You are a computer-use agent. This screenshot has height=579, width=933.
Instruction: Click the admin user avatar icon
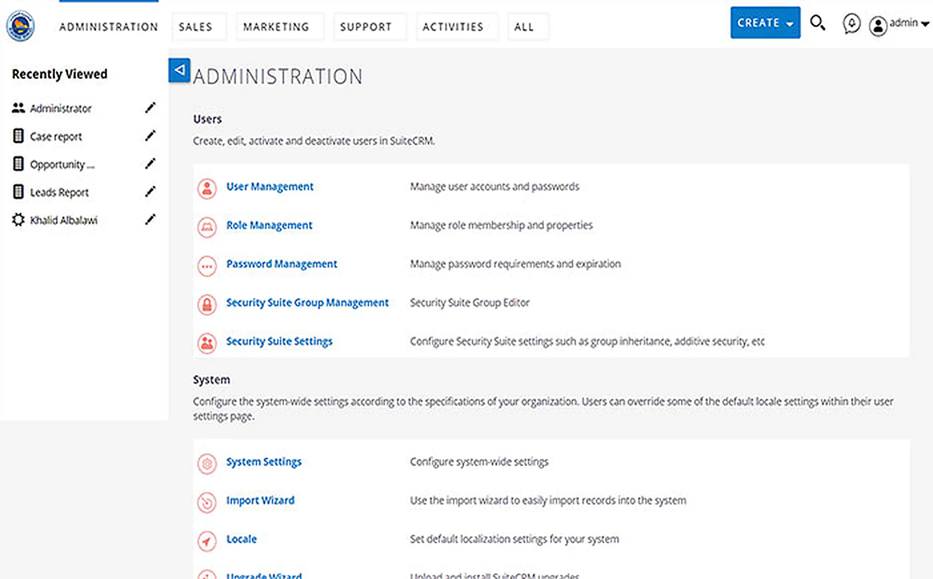point(878,26)
